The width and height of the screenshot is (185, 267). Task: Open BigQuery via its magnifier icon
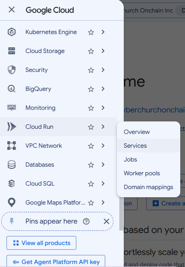point(12,89)
